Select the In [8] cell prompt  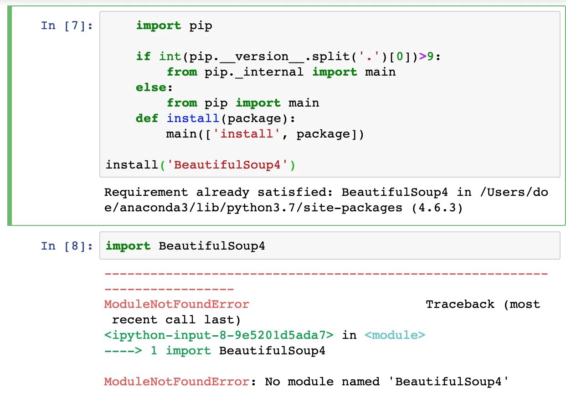tap(67, 246)
